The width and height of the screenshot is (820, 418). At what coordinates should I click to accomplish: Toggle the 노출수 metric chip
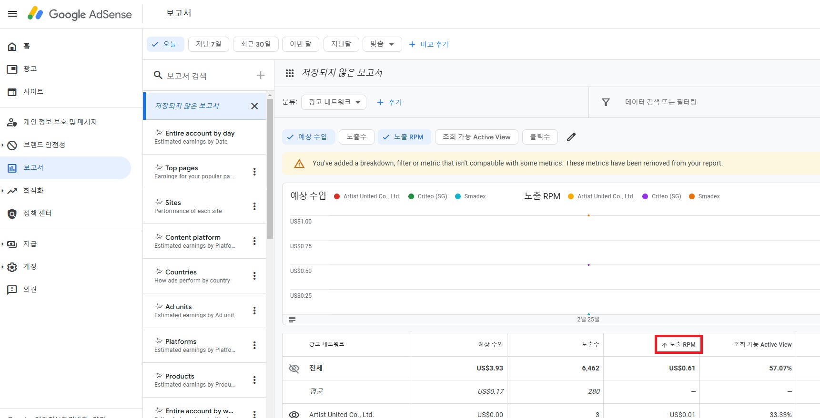pos(356,137)
